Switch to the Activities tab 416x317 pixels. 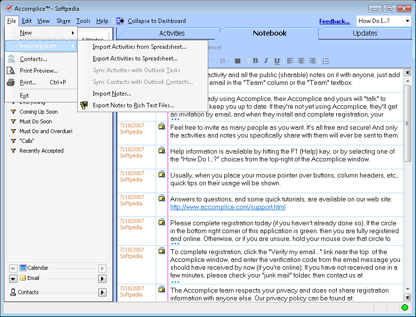click(x=172, y=33)
